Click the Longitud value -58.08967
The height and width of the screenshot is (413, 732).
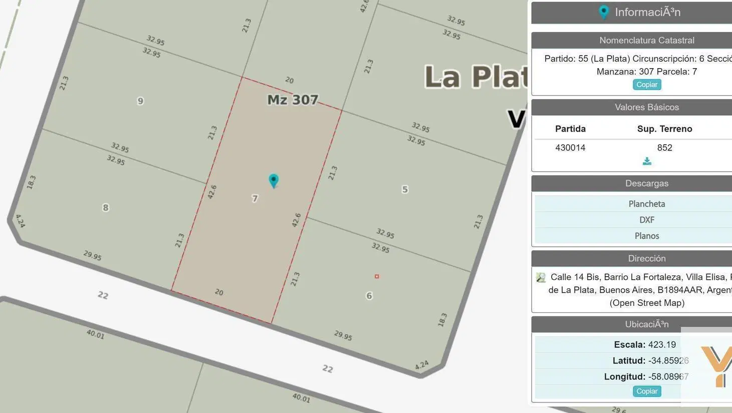(668, 377)
